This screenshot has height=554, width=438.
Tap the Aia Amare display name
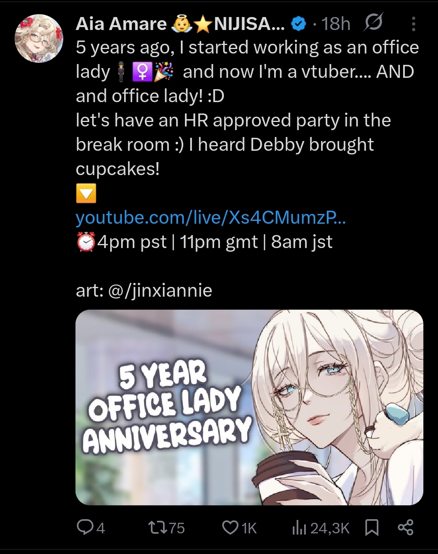121,24
